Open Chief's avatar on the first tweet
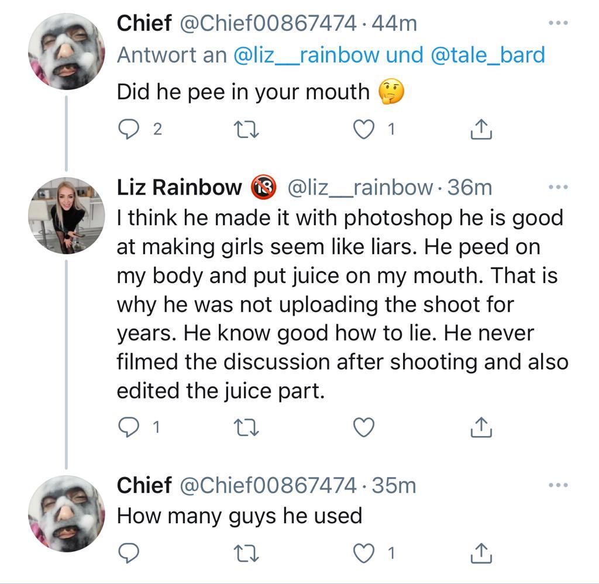The image size is (599, 584). coord(66,51)
